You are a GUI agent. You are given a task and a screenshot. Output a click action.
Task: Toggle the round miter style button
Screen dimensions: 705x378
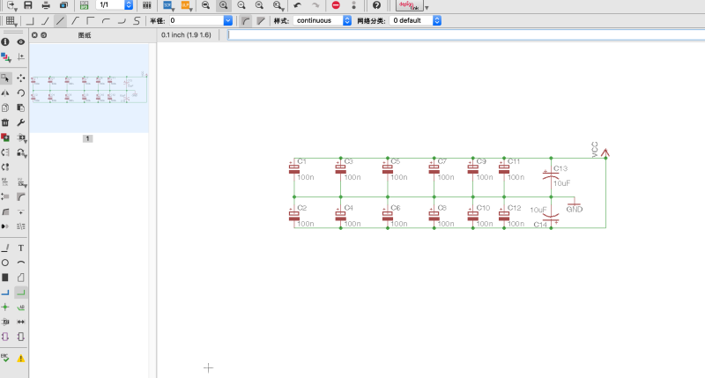246,20
